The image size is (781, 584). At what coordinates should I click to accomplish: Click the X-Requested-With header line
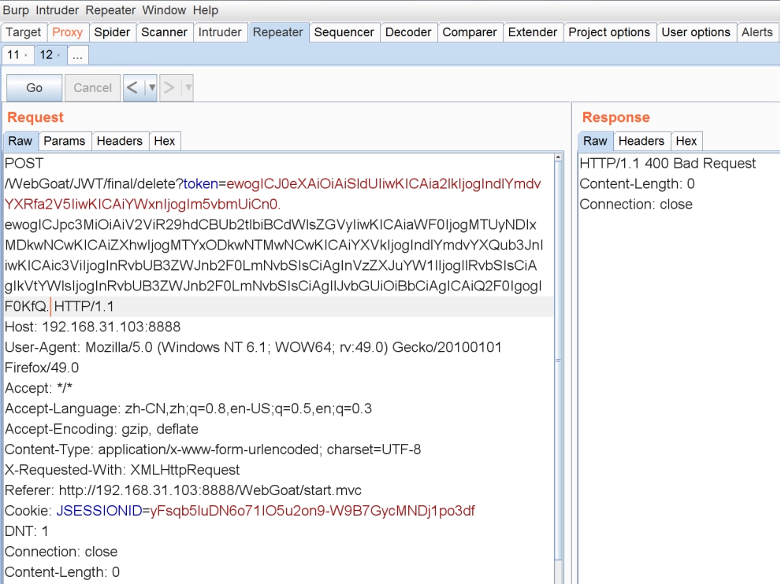[x=122, y=470]
